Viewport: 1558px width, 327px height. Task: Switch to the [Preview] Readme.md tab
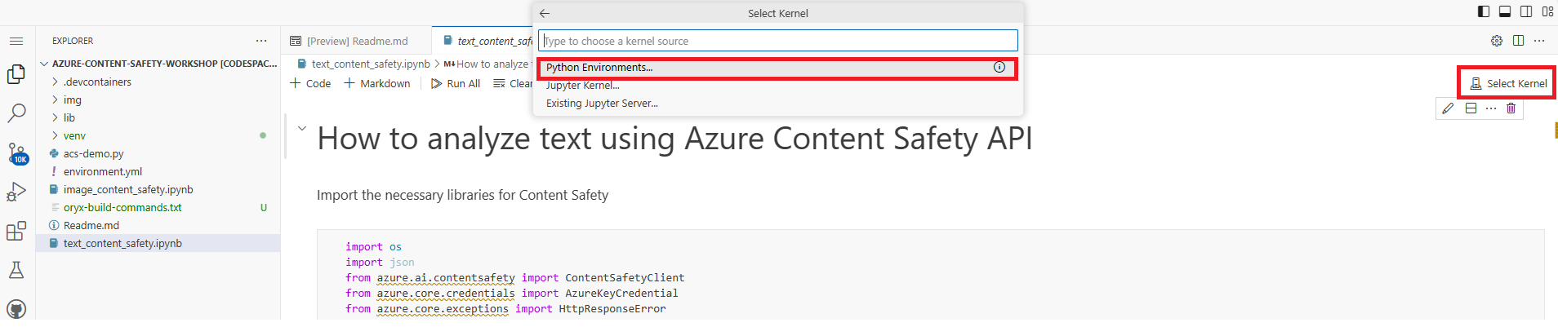(357, 41)
